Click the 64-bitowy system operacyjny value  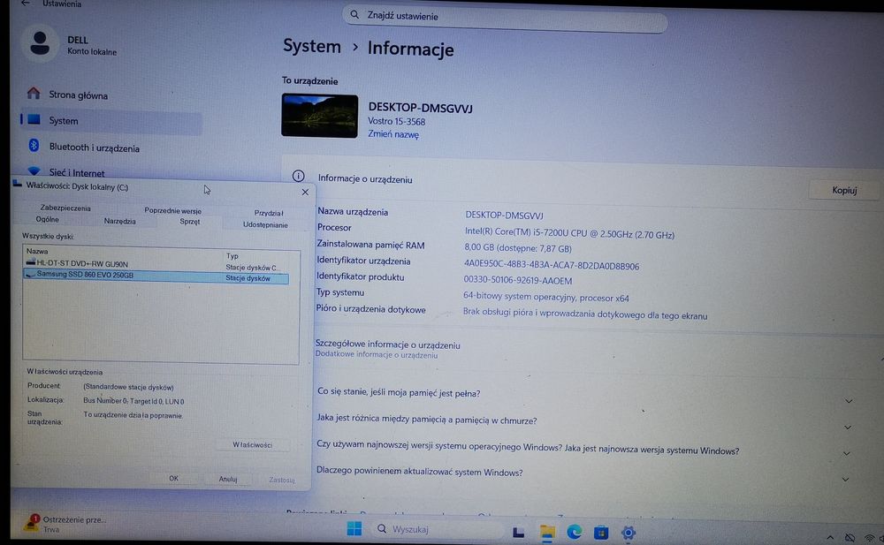pyautogui.click(x=545, y=297)
